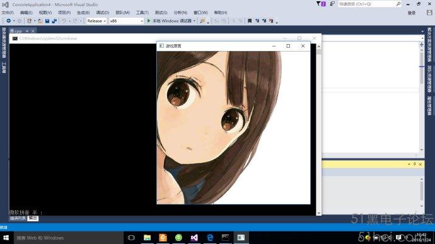This screenshot has height=244, width=435.
Task: Click the Clear bookmarks toolbar icon
Action: pyautogui.click(x=271, y=21)
